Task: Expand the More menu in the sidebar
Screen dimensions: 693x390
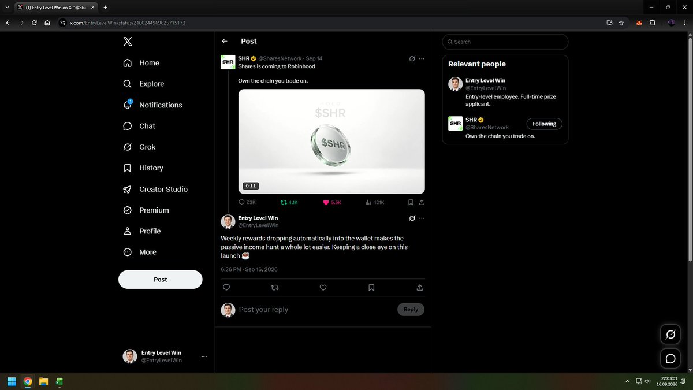Action: pyautogui.click(x=140, y=252)
